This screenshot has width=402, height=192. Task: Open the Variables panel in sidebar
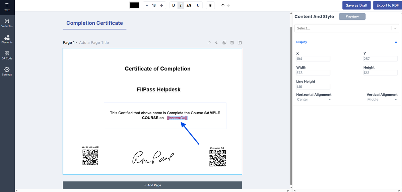tap(7, 23)
